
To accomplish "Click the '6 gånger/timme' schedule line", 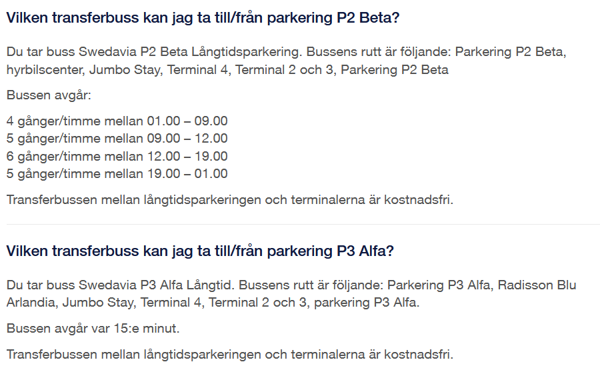I will coord(117,157).
